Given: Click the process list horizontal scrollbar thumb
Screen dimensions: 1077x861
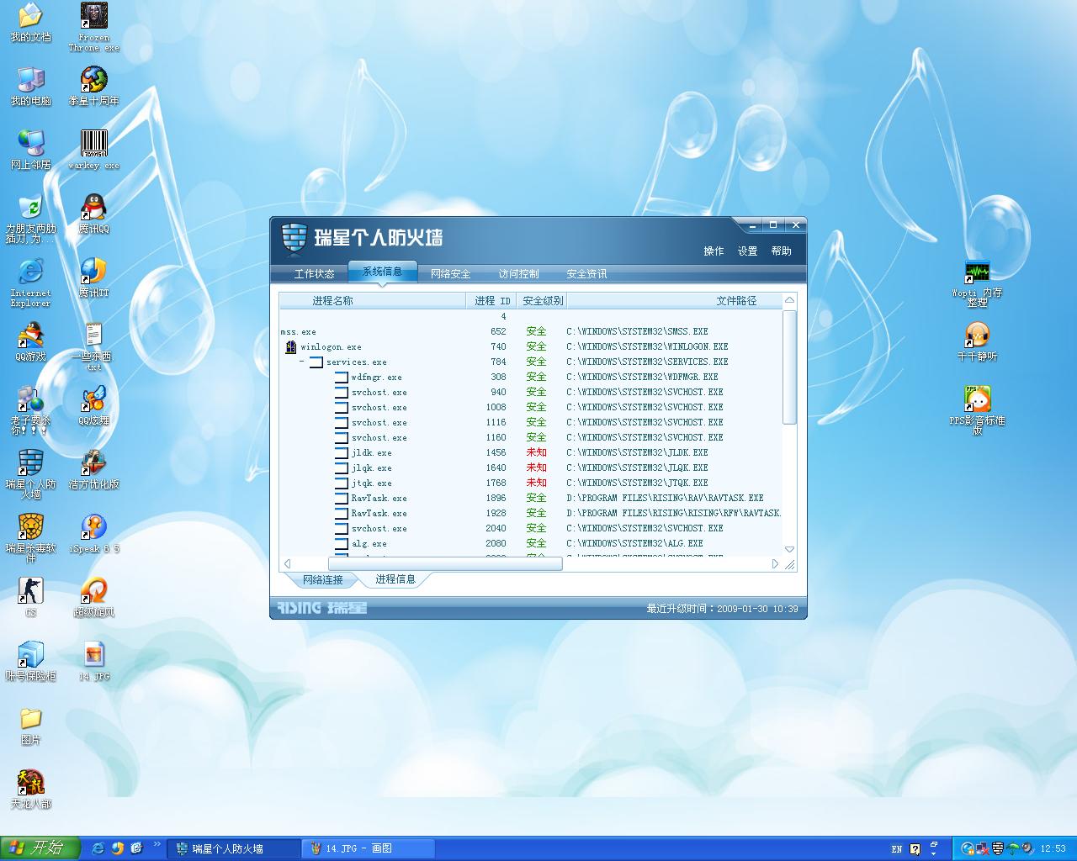Looking at the screenshot, I should coord(445,563).
